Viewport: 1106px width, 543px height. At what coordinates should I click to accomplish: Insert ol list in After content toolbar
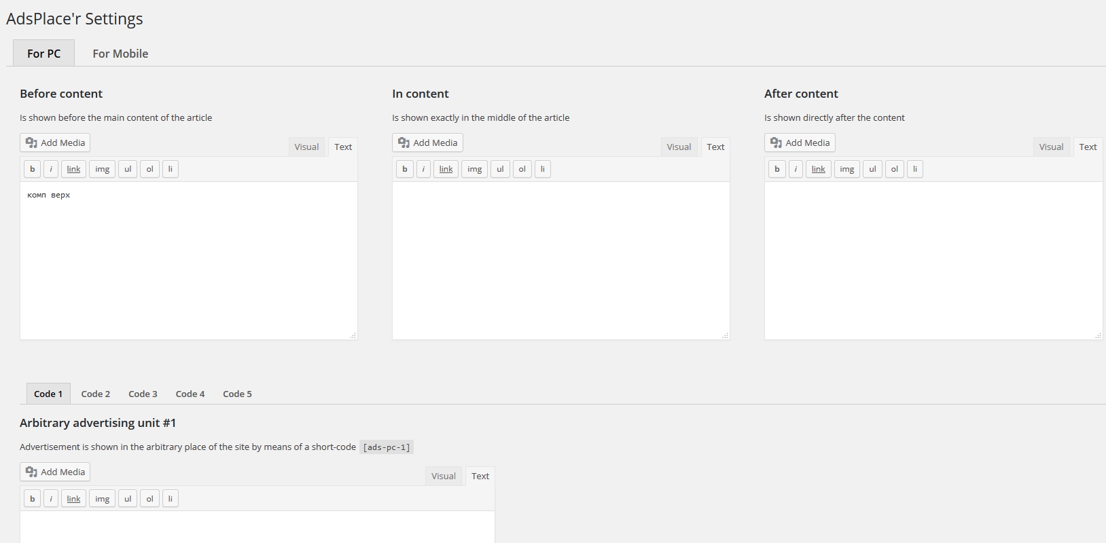coord(894,169)
